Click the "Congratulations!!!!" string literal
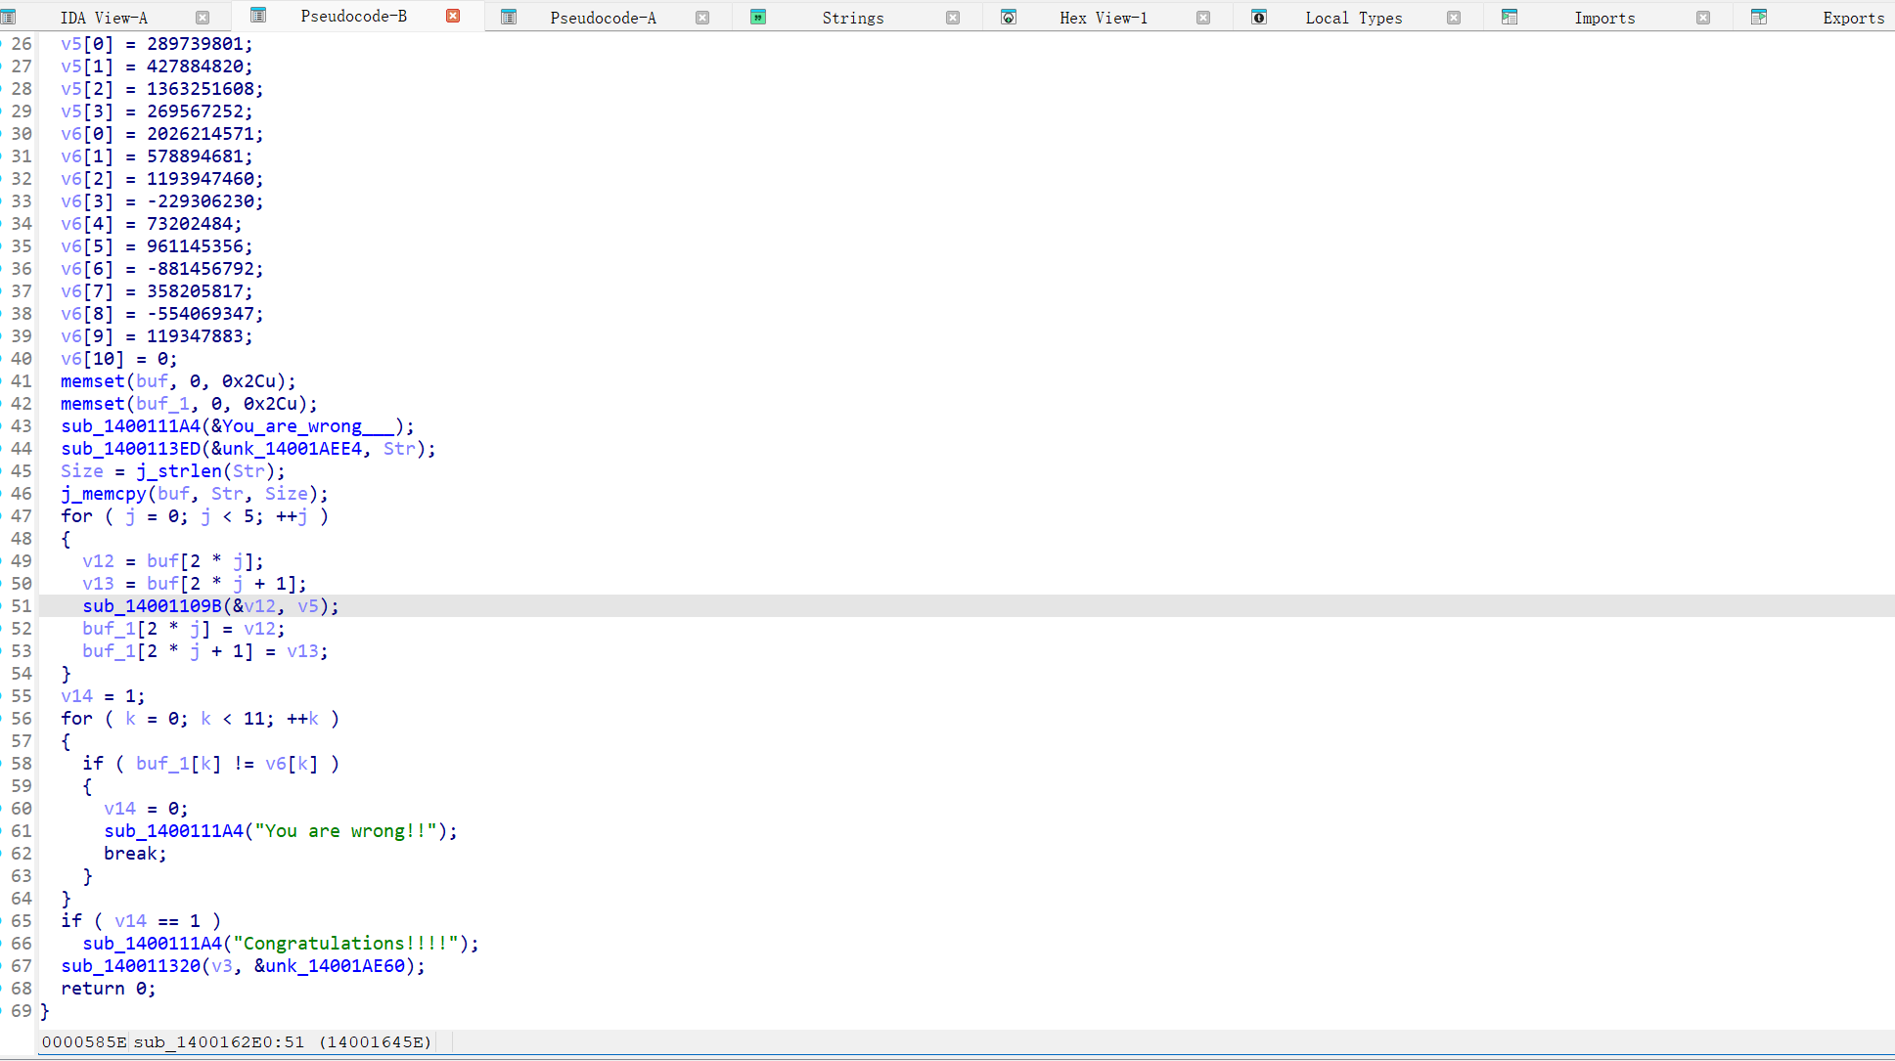The width and height of the screenshot is (1895, 1061). pos(345,944)
